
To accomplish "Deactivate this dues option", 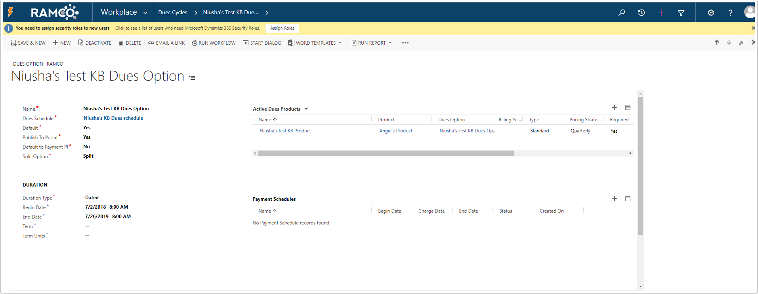I will pos(94,43).
